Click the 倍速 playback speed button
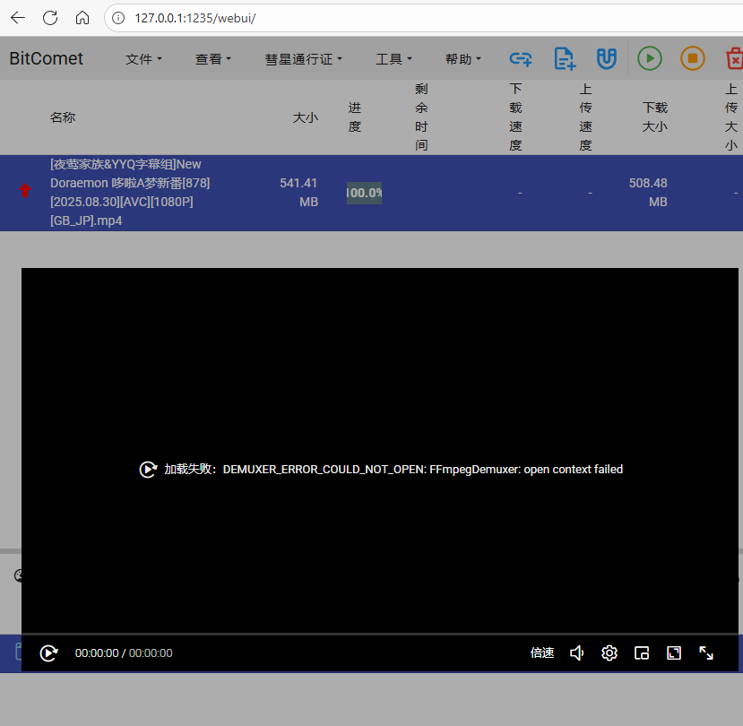This screenshot has height=726, width=743. (x=542, y=653)
